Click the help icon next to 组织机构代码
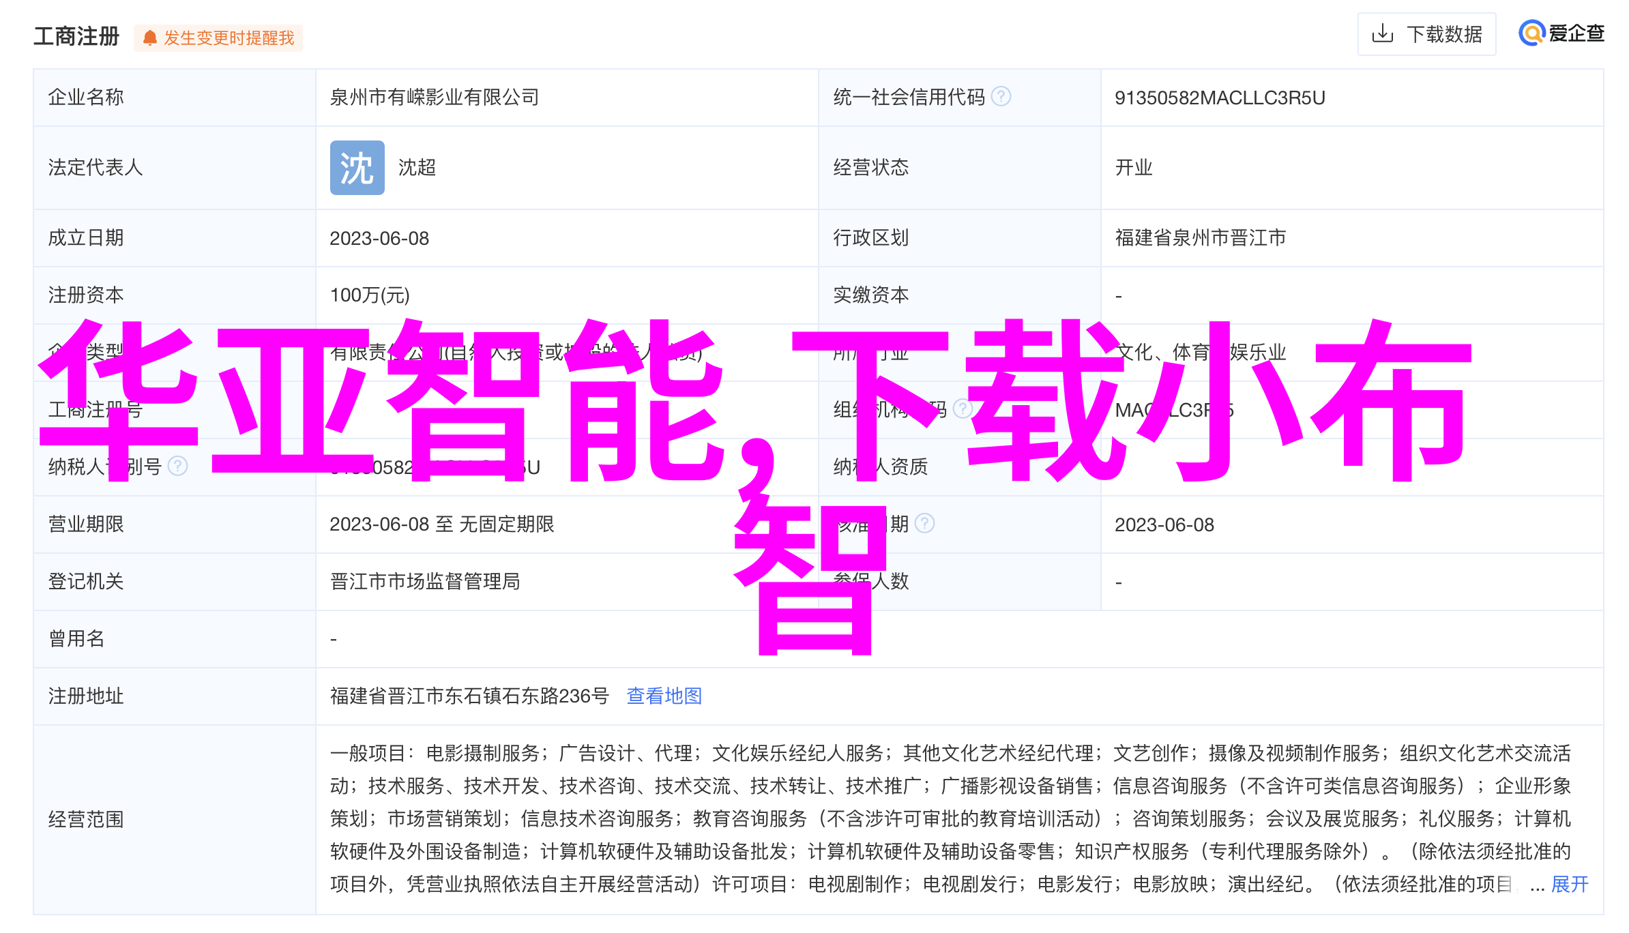1629x933 pixels. (963, 409)
